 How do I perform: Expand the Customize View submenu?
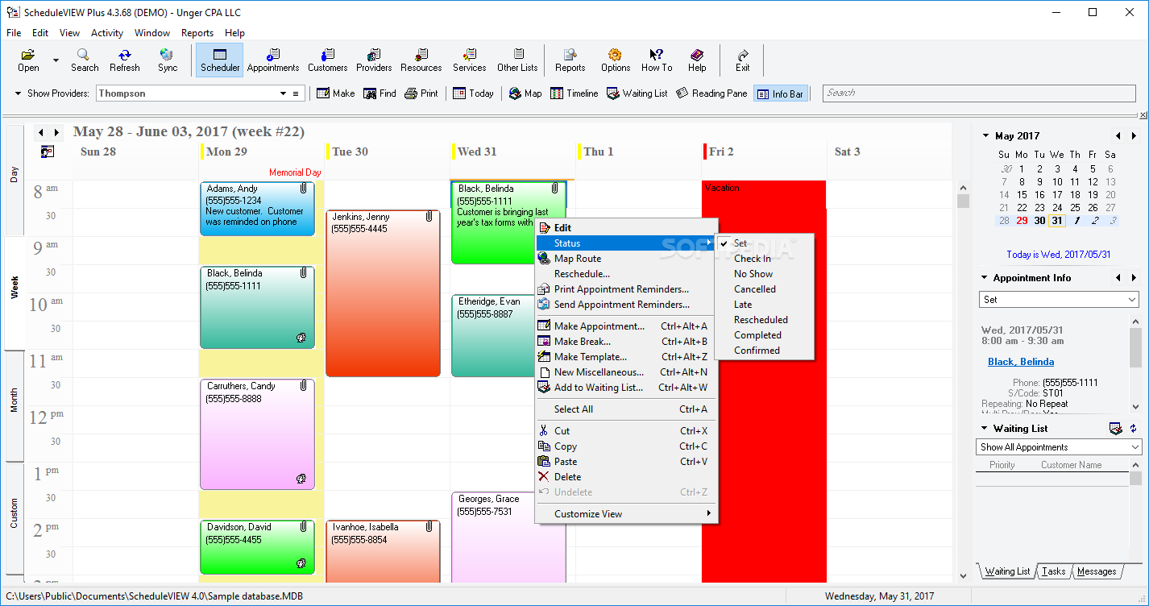[626, 514]
